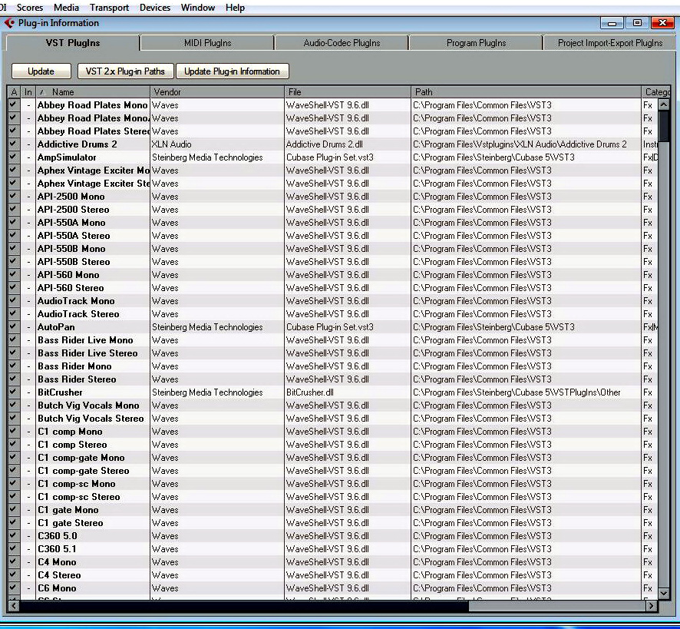Click the vertical scrollbar down arrow
Viewport: 680px width, 629px height.
[664, 594]
